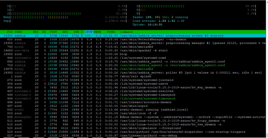This screenshot has height=138, width=268.
Task: Click the Swp swap meter bar
Action: tap(65, 21)
